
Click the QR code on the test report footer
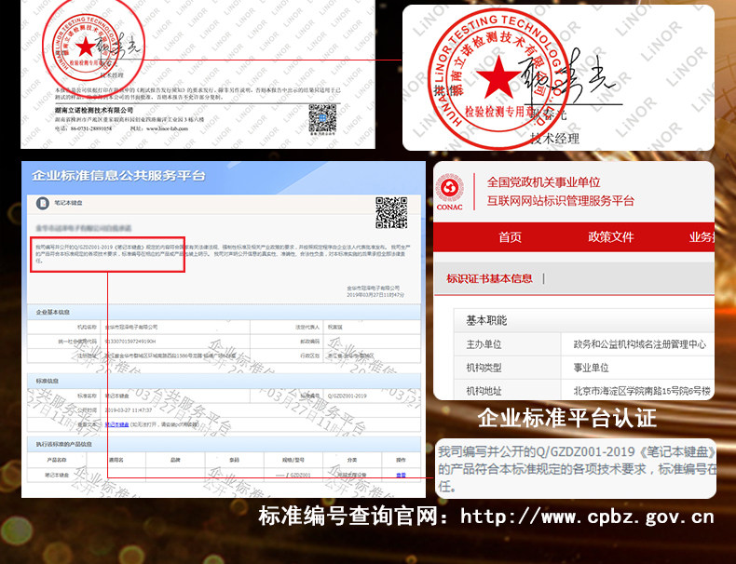tap(322, 119)
